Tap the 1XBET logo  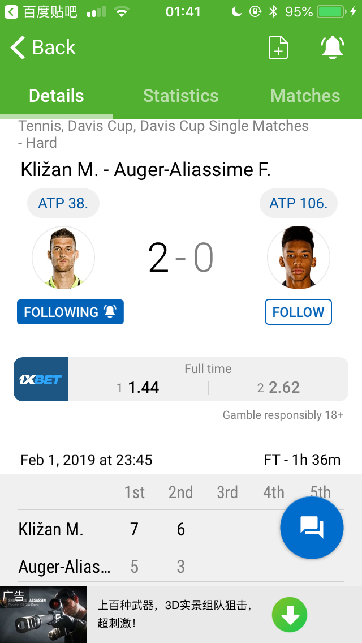(x=41, y=379)
